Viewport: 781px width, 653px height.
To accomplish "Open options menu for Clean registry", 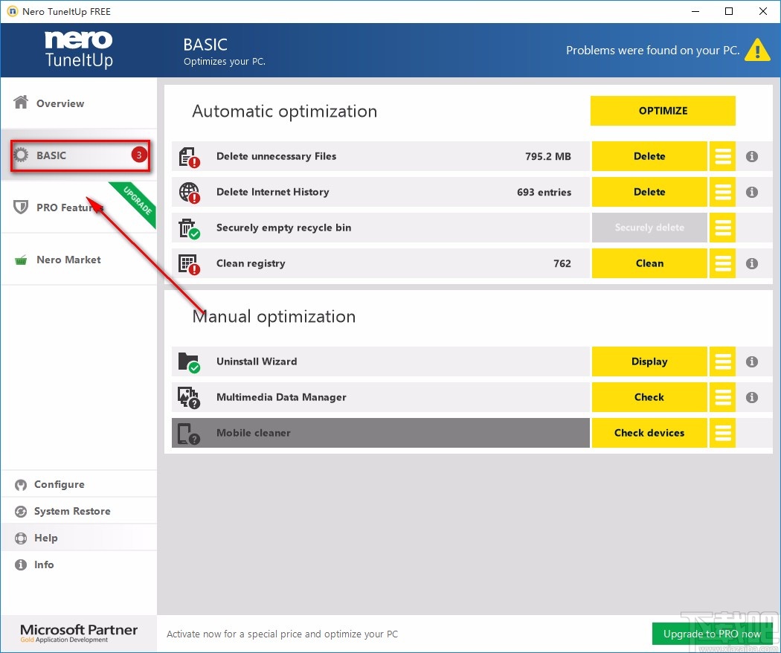I will pyautogui.click(x=723, y=263).
